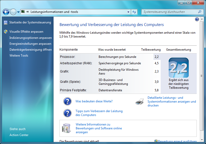The height and width of the screenshot is (144, 206).
Task: Open Tipps zum Verbessern der Leistung link
Action: (99, 113)
